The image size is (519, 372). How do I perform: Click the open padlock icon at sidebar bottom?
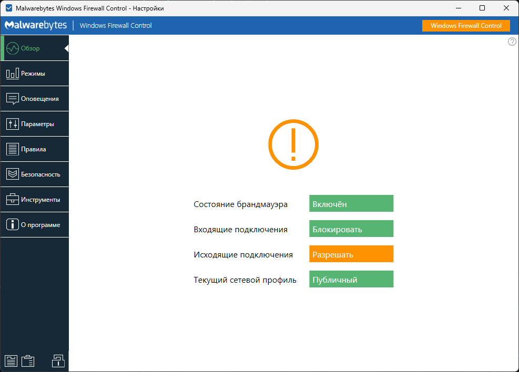(58, 361)
